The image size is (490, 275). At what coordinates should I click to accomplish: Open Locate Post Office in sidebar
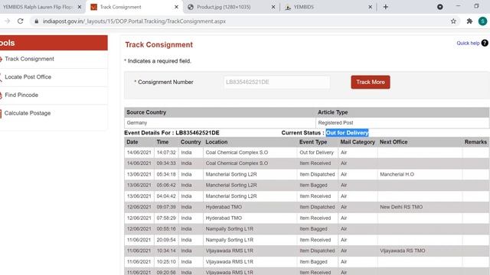point(28,77)
